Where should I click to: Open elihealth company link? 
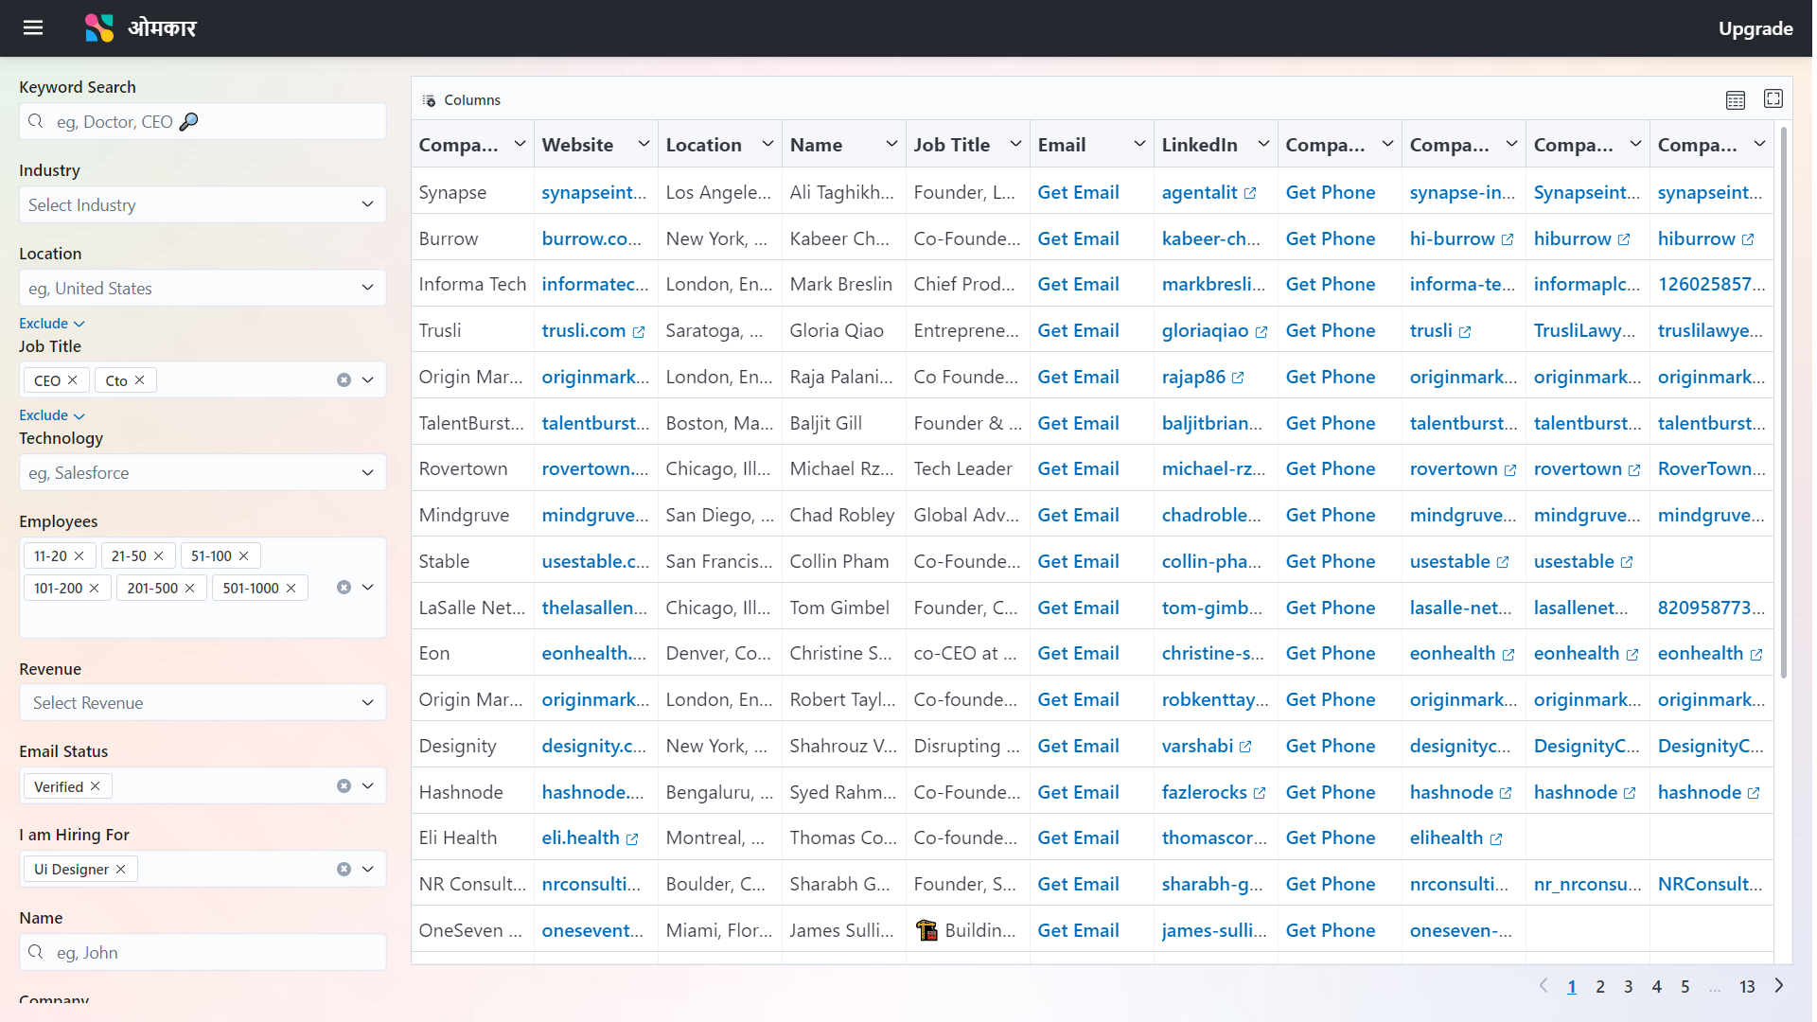(1455, 838)
